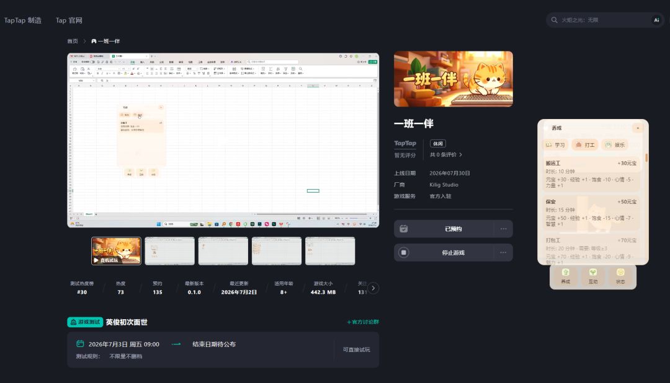The width and height of the screenshot is (670, 383).
Task: Click the 休闲 genre tag
Action: pyautogui.click(x=437, y=143)
